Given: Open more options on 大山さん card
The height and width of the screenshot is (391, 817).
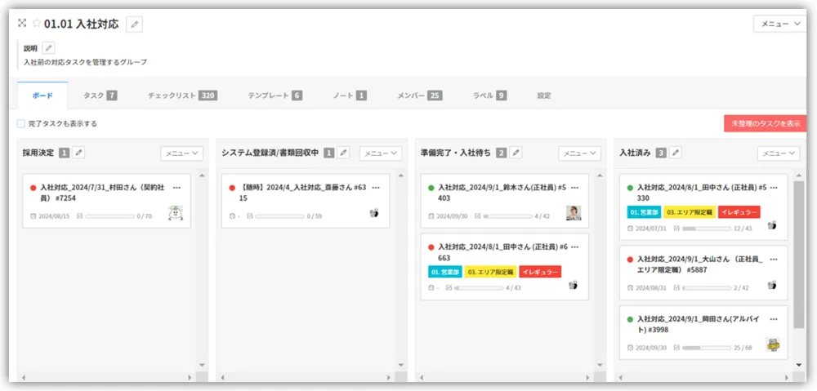Looking at the screenshot, I should click(774, 259).
